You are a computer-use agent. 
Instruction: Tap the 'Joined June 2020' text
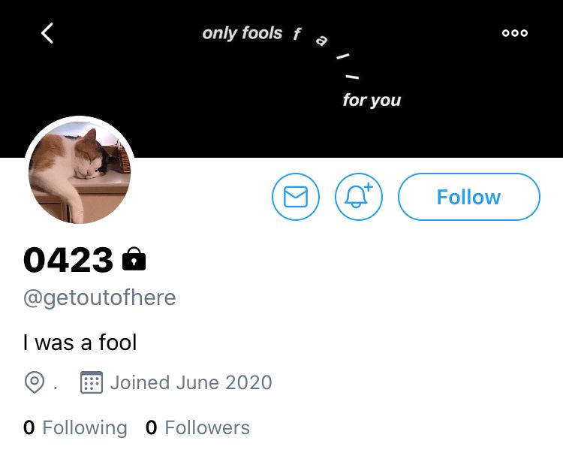[x=191, y=382]
